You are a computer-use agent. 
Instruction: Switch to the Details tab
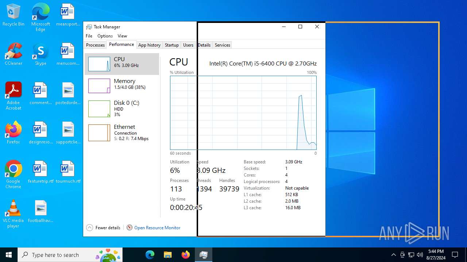point(204,45)
